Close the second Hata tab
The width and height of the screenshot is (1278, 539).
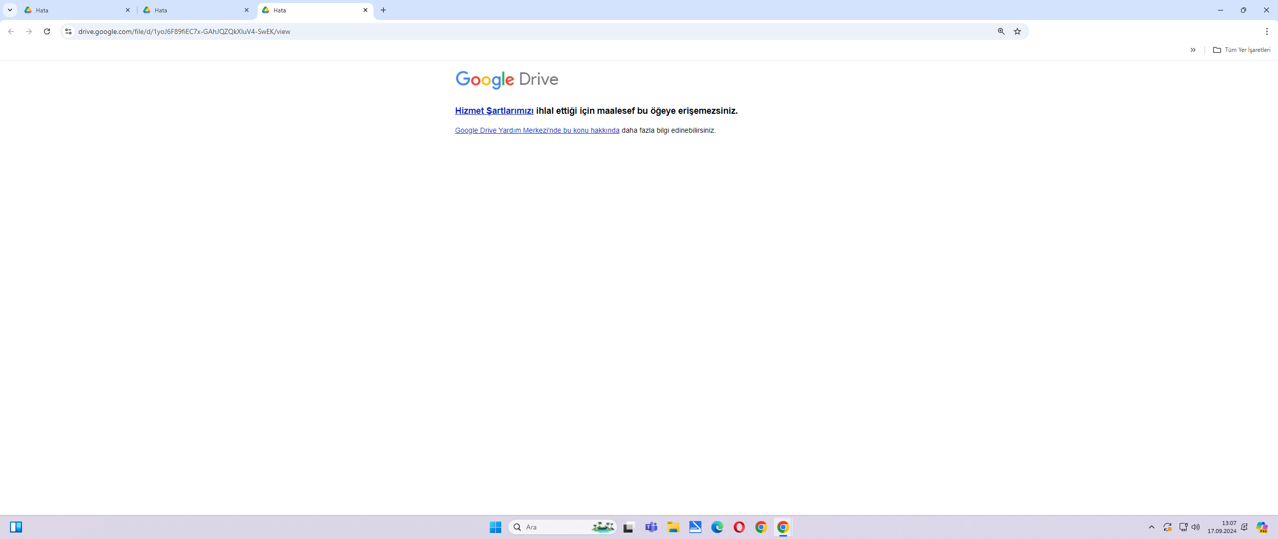[x=247, y=10]
